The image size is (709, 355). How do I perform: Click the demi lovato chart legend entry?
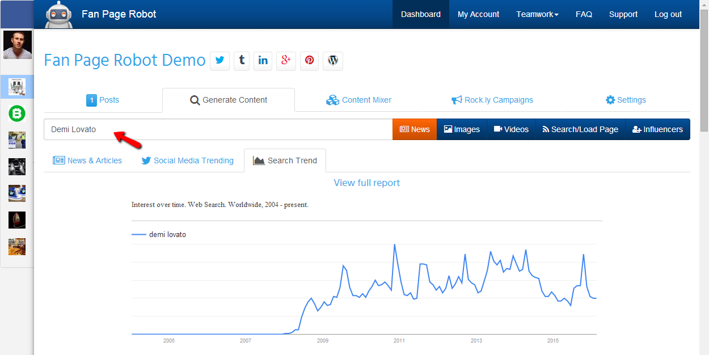tap(159, 234)
